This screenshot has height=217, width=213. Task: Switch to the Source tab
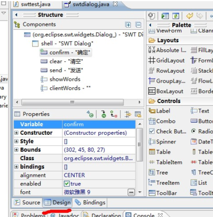click(x=27, y=202)
